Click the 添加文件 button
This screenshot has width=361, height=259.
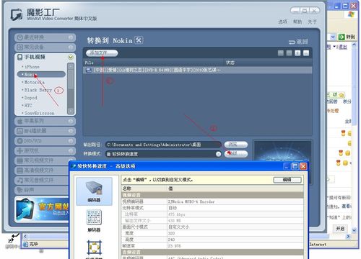102,53
